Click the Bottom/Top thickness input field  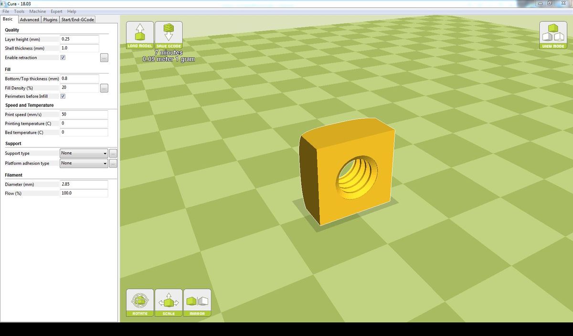coord(79,78)
